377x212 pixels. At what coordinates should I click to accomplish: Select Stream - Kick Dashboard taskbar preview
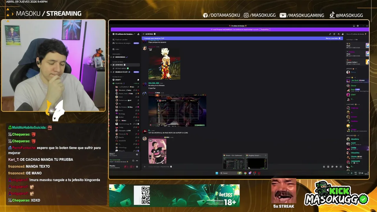click(233, 161)
